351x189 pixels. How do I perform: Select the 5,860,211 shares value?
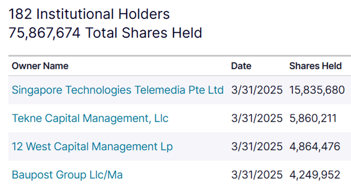313,118
